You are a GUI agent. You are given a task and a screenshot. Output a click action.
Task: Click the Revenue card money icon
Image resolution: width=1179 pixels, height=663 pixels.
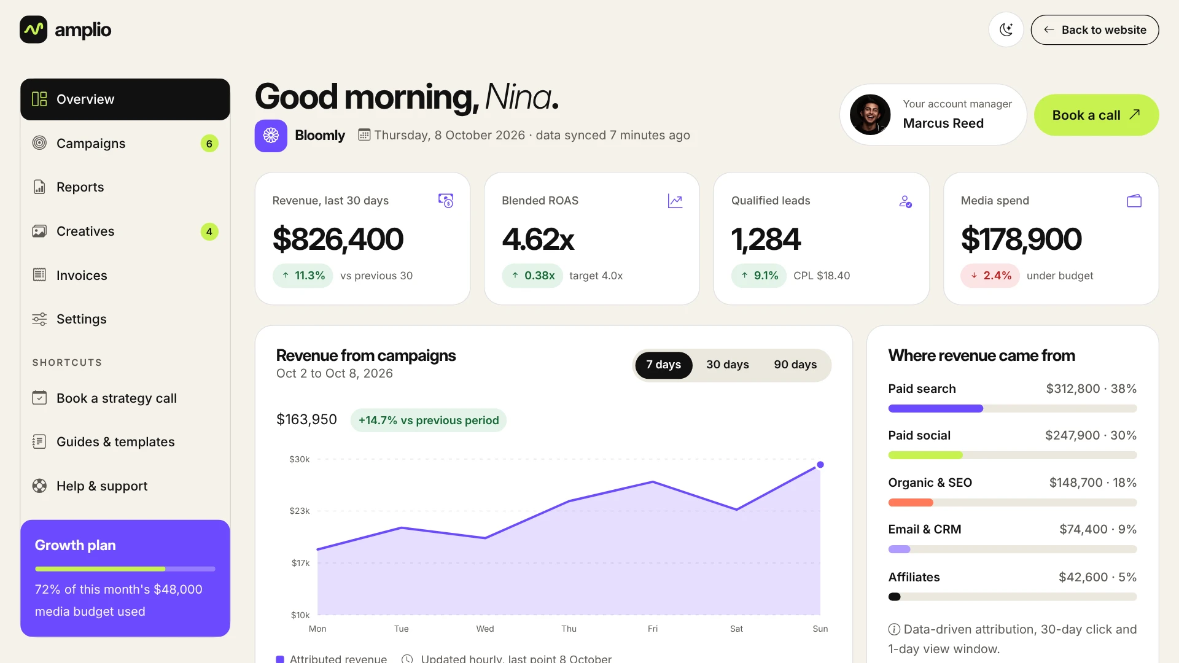coord(446,201)
